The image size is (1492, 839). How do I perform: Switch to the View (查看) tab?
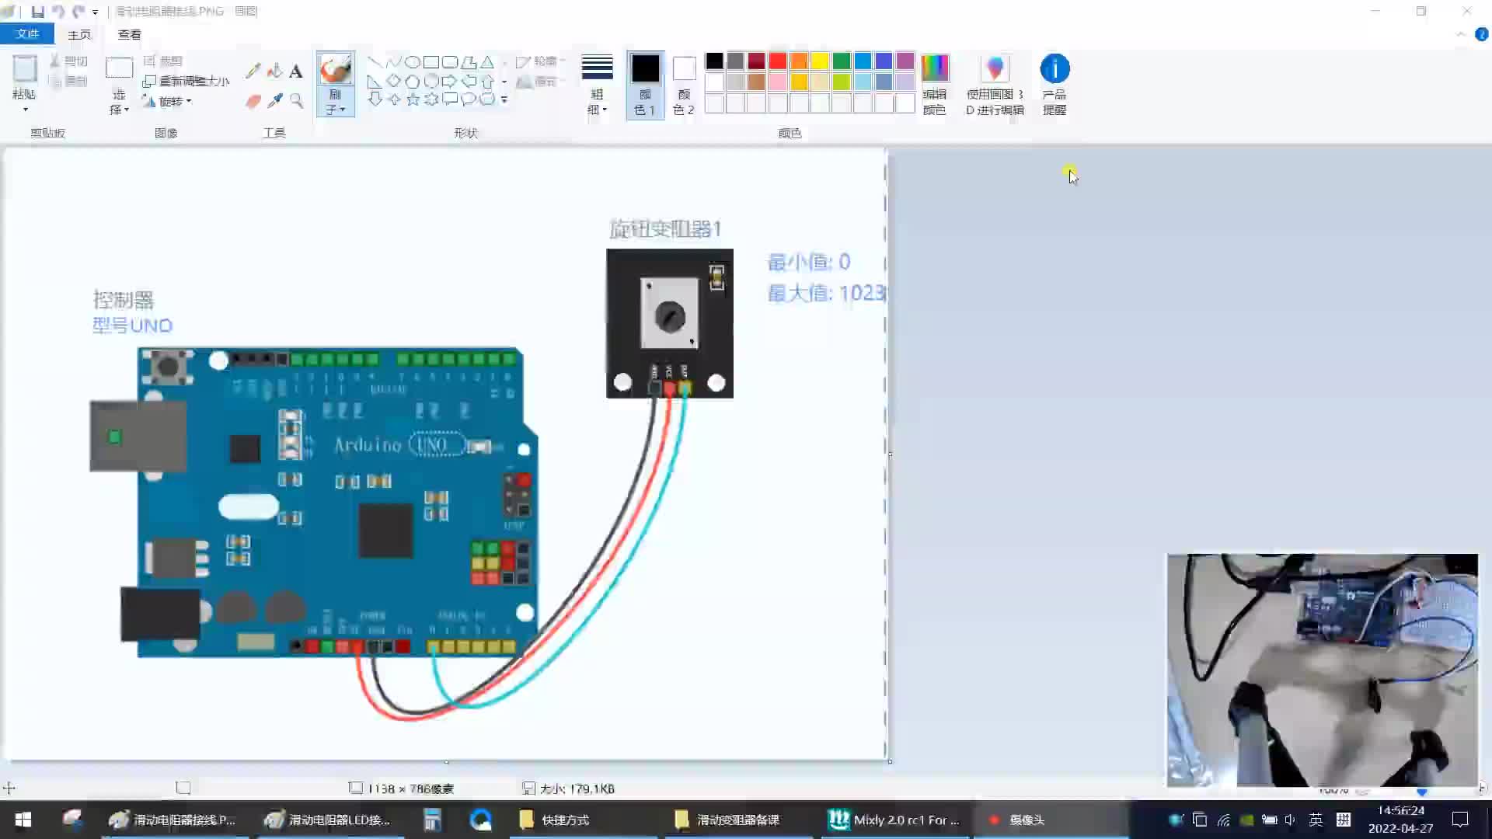[x=129, y=34]
